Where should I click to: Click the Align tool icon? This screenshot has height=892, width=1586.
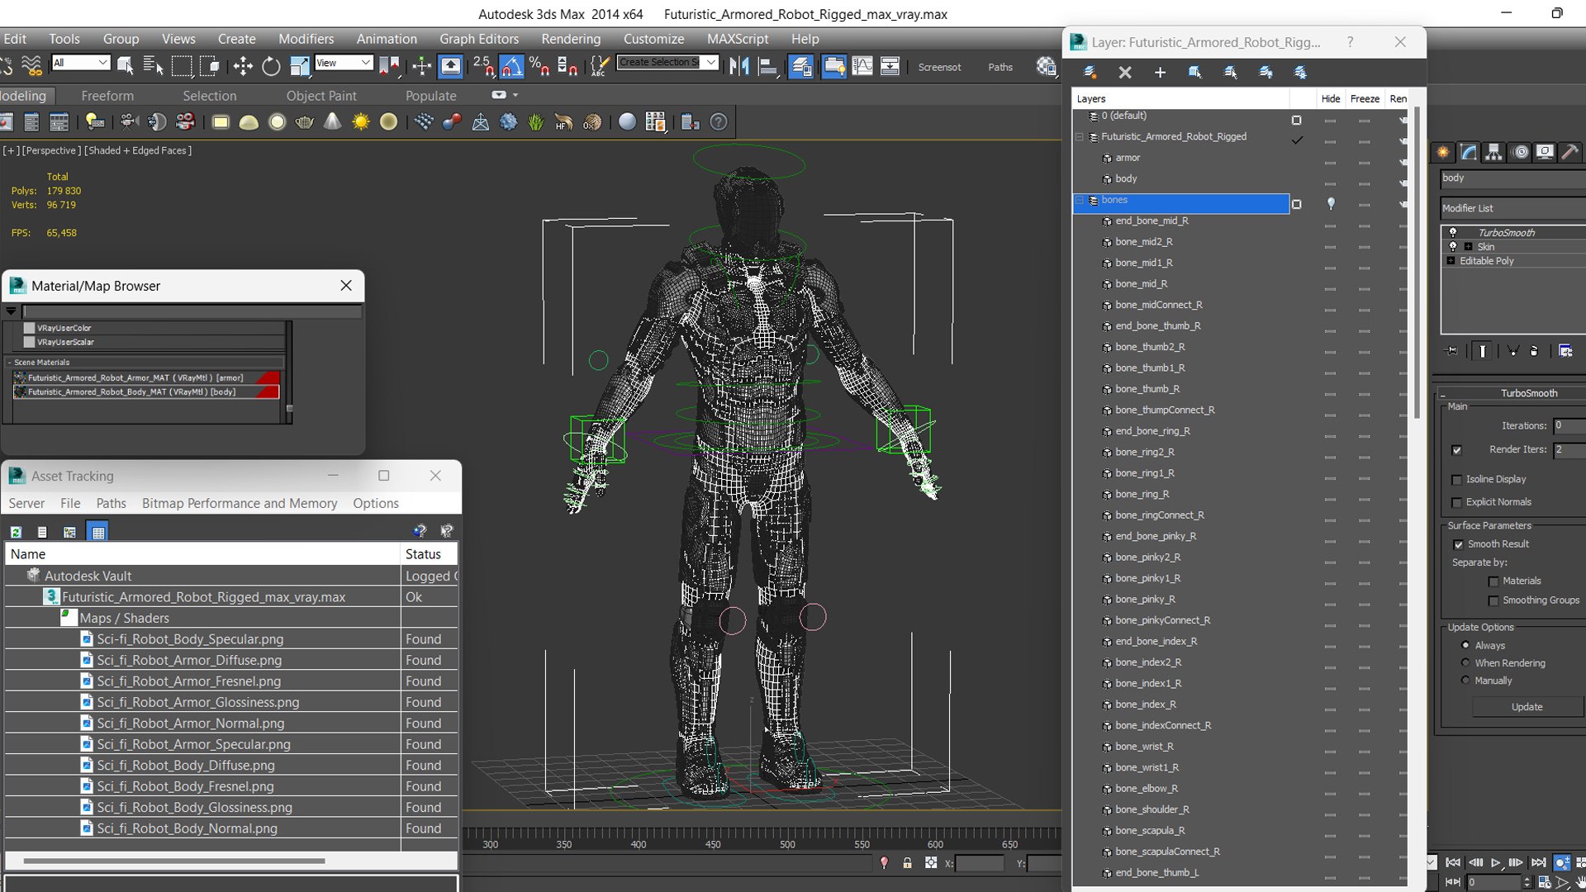point(768,66)
